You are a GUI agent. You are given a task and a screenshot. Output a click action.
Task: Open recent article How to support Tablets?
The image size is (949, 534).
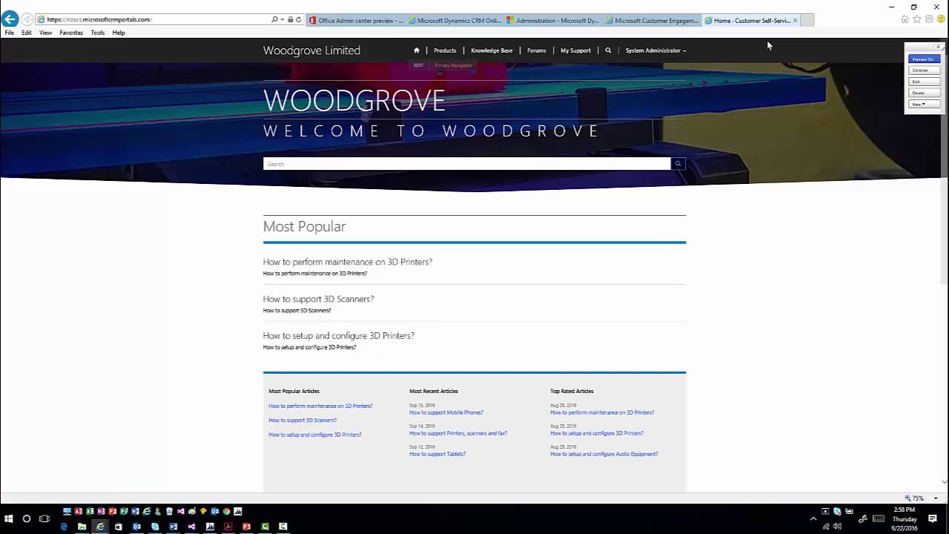coord(437,454)
